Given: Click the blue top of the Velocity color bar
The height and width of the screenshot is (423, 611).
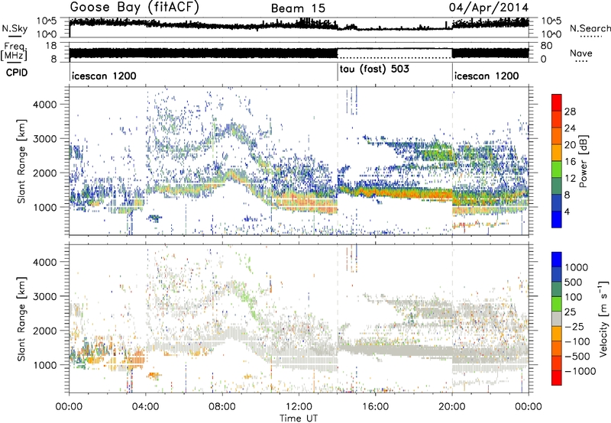Looking at the screenshot, I should click(x=557, y=260).
